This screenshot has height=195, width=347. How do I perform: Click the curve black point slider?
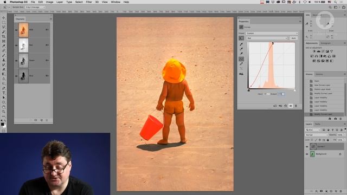[x=249, y=90]
